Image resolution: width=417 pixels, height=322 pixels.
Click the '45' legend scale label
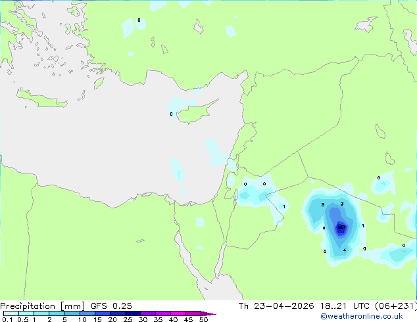coord(188,319)
